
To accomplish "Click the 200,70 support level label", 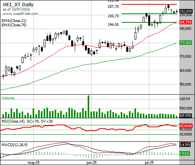I will [x=113, y=16].
